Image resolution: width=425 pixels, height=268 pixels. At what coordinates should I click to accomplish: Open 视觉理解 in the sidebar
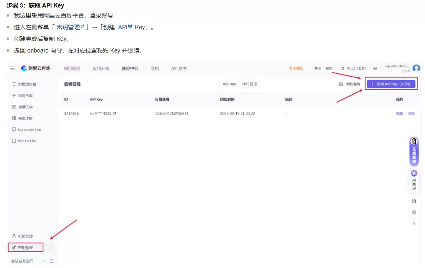tap(25, 118)
